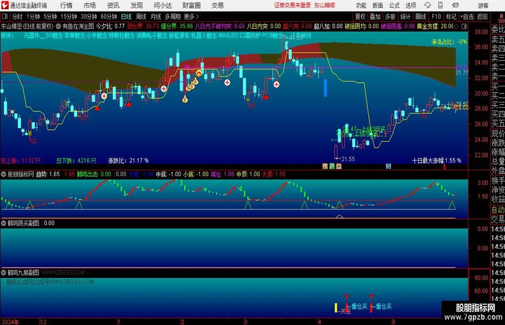Click 回 badge at chart bottom
The width and height of the screenshot is (505, 325).
339,167
